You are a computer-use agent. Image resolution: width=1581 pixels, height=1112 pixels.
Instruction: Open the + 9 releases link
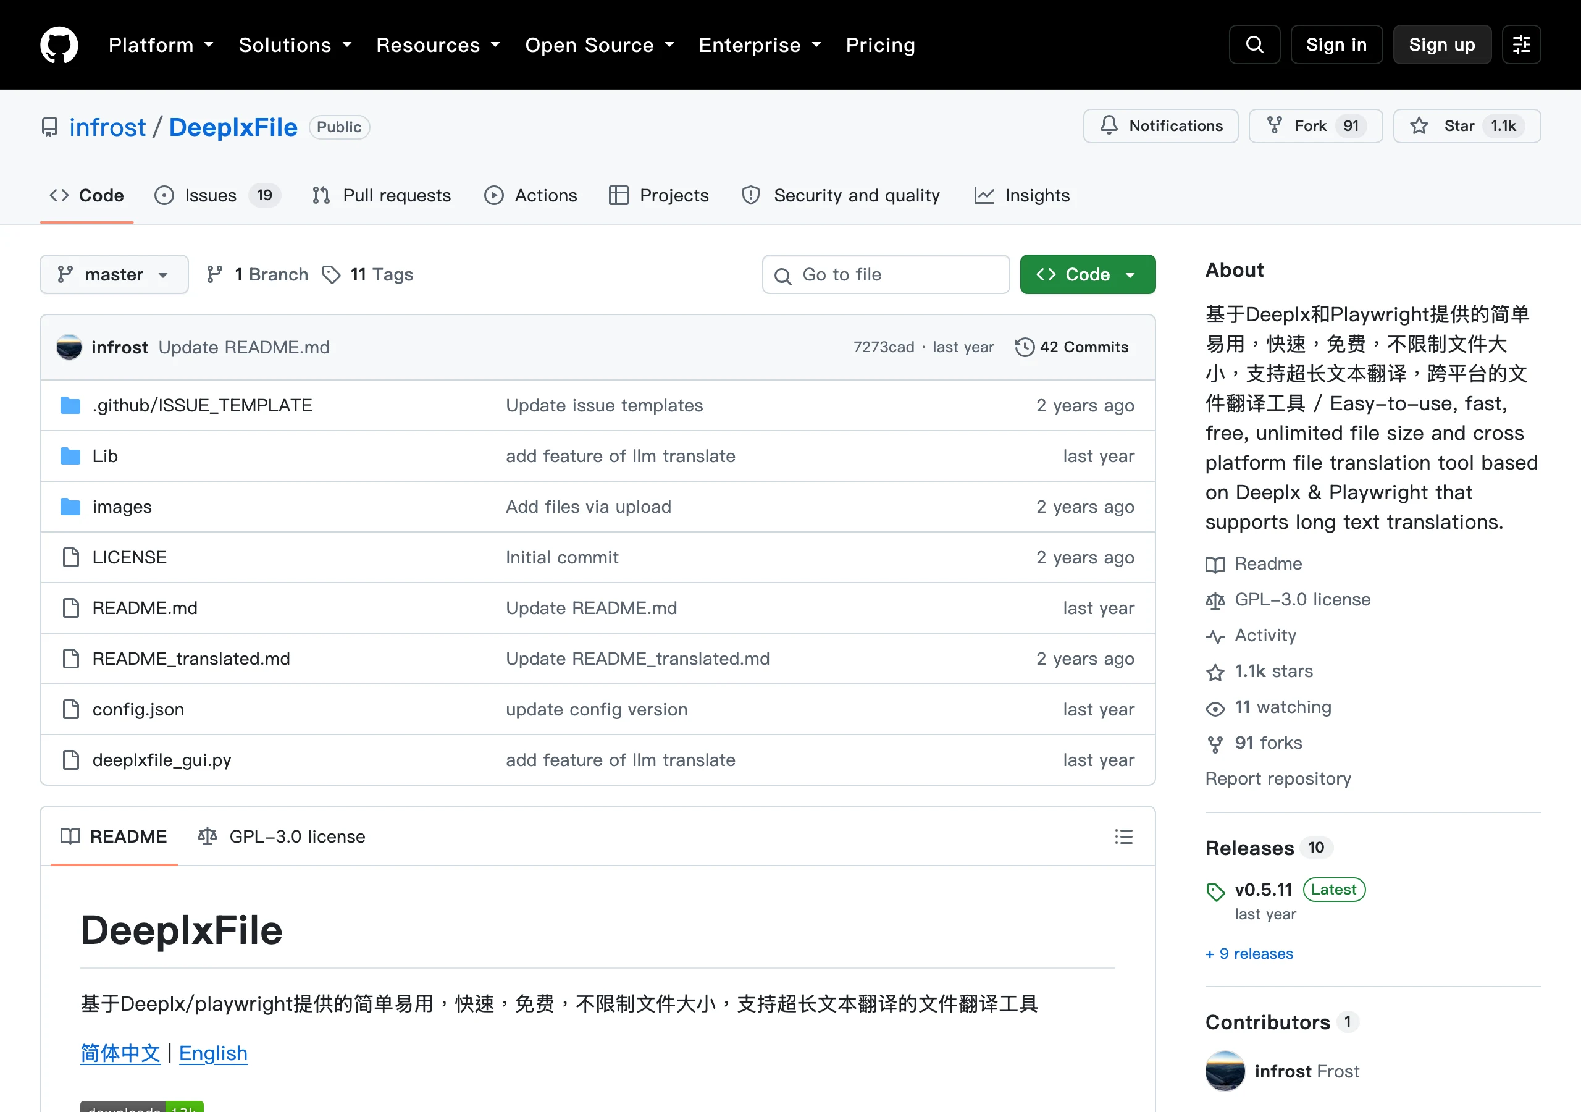pyautogui.click(x=1249, y=954)
